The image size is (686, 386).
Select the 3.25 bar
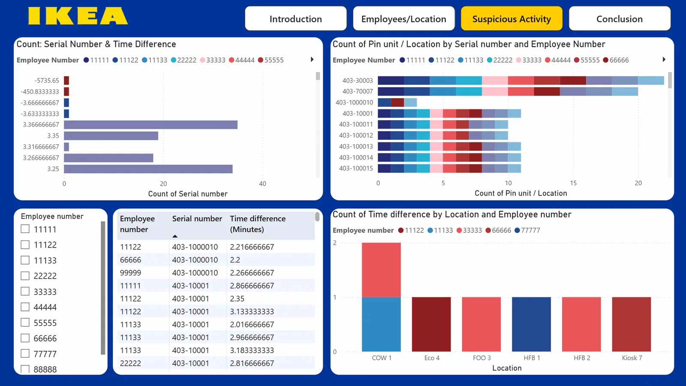[x=148, y=169]
